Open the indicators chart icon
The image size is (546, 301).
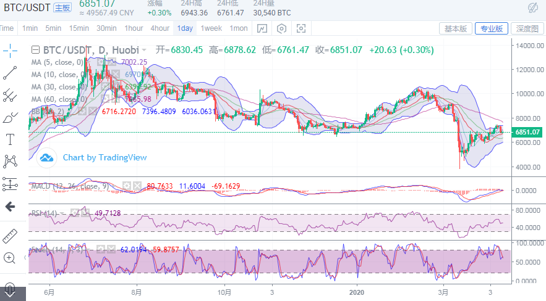point(262,28)
